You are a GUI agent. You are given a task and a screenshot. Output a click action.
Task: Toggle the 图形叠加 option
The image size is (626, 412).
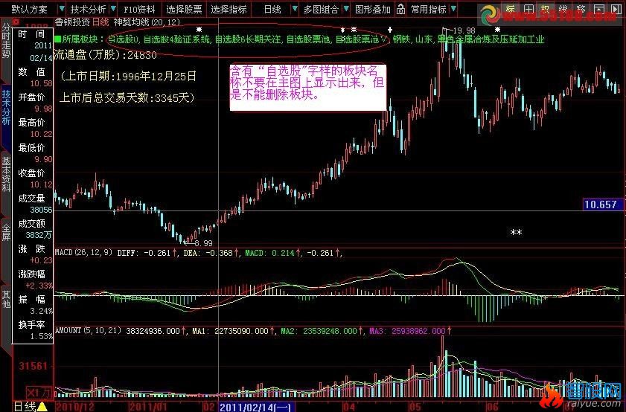(372, 10)
